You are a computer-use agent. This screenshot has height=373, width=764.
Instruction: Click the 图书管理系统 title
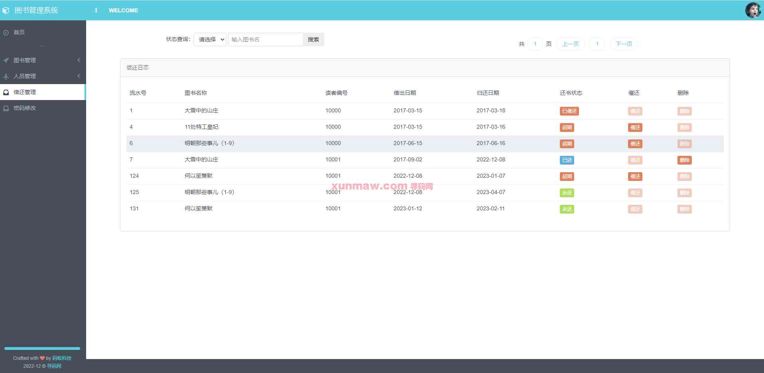point(36,10)
